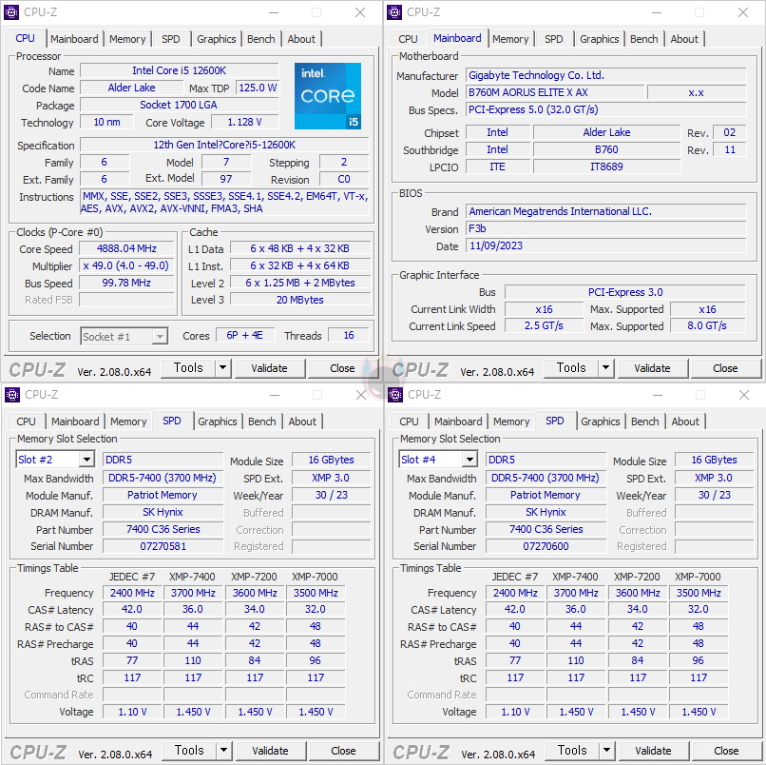Click the Core Speed value 4888.04 MHz
Image resolution: width=766 pixels, height=765 pixels.
tap(126, 248)
